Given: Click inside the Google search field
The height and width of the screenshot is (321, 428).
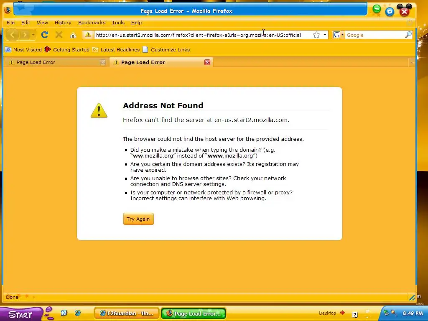Looking at the screenshot, I should pos(375,35).
